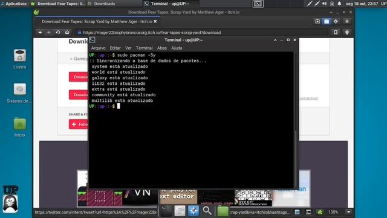
Task: Reload the itch.io page
Action: pos(58,32)
